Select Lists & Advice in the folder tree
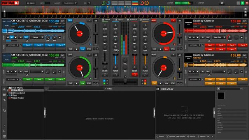249x140 pixels. [18, 93]
